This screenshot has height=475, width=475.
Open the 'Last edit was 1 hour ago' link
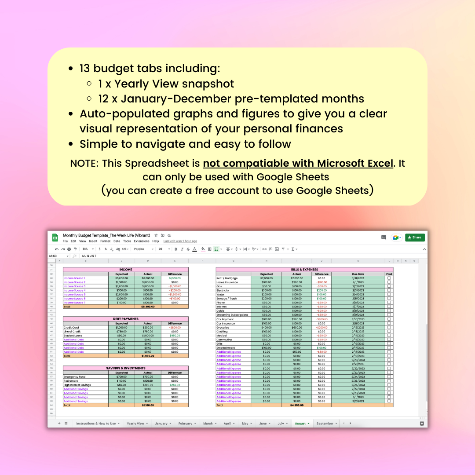click(180, 241)
